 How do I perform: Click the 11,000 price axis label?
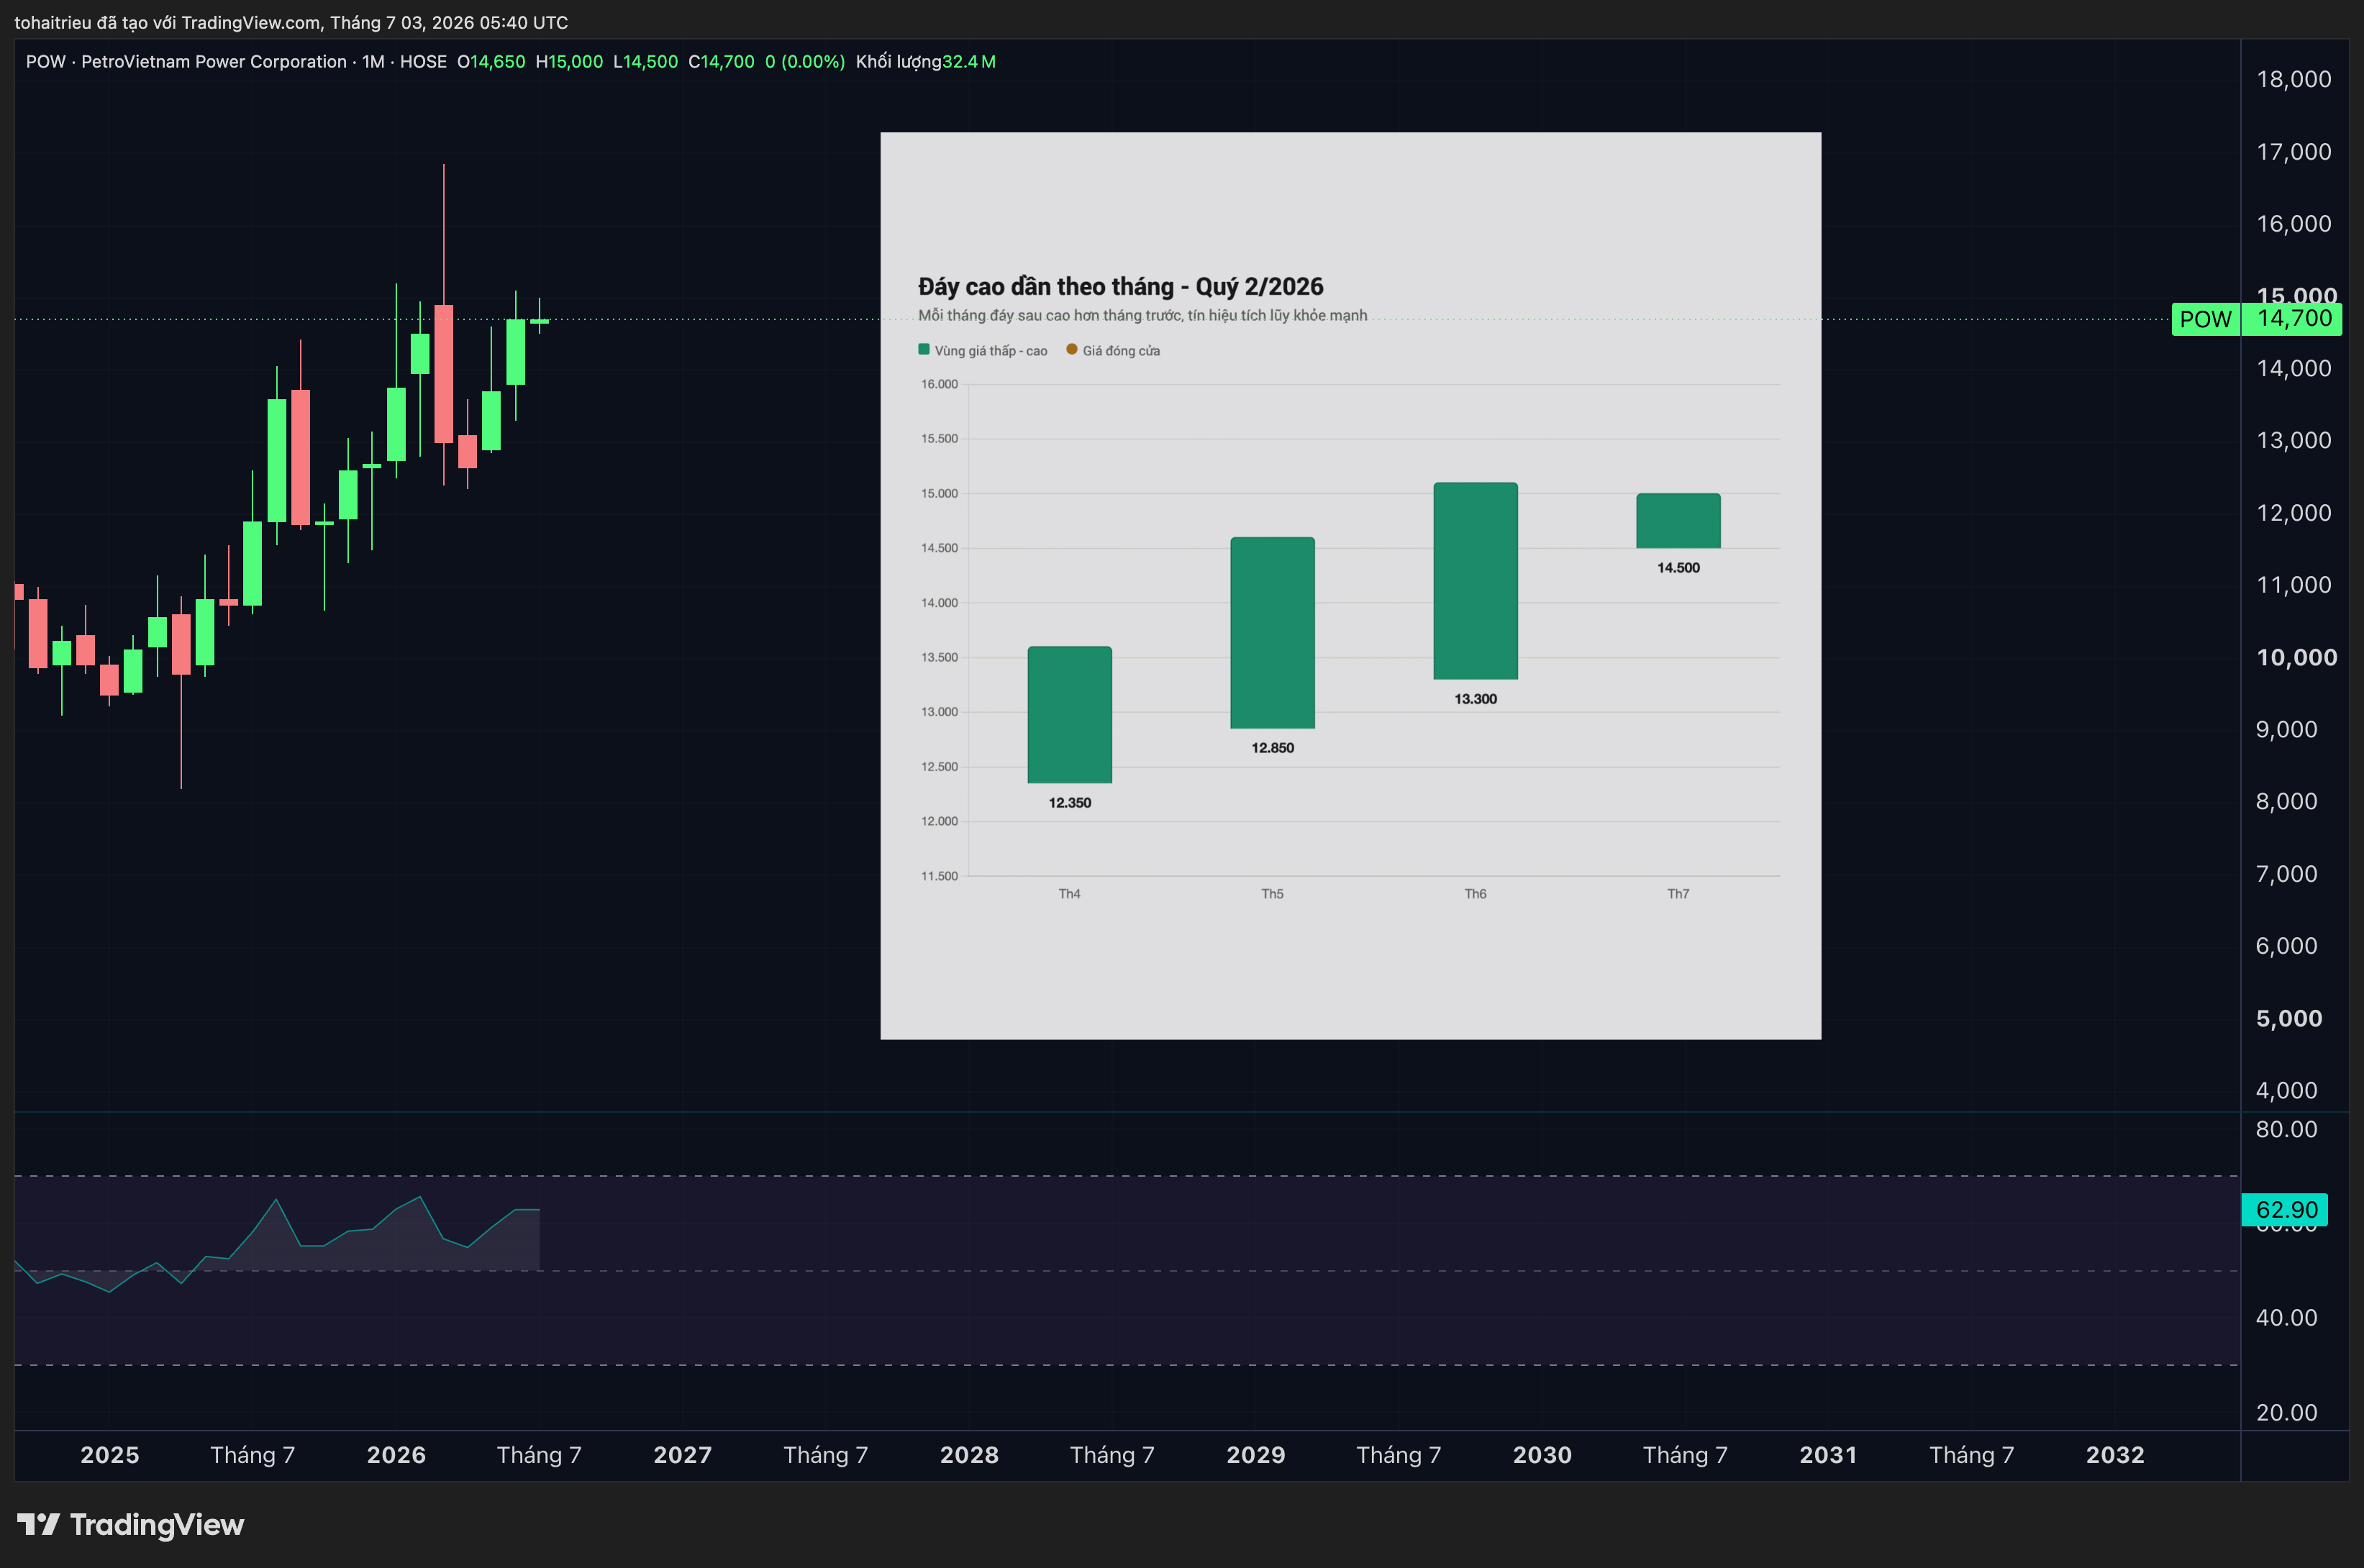pyautogui.click(x=2293, y=584)
